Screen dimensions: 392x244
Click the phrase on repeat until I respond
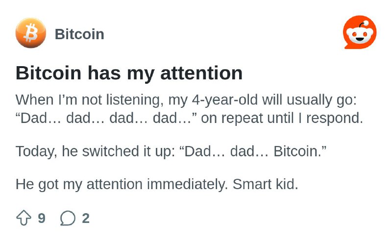pyautogui.click(x=282, y=119)
